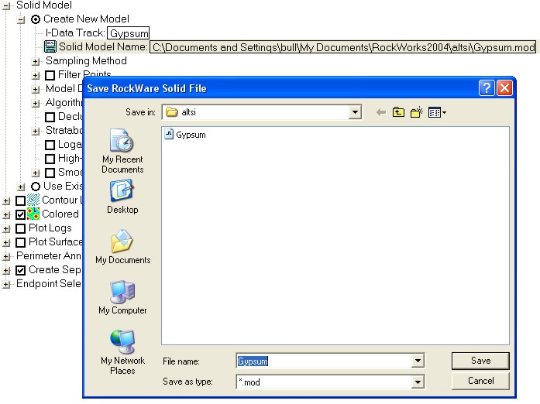540x404 pixels.
Task: Uncheck the Colored checkbox
Action: pos(21,214)
